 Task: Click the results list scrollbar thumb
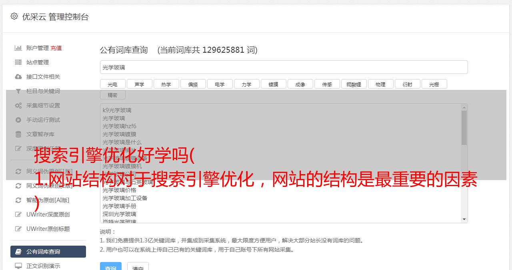464,128
